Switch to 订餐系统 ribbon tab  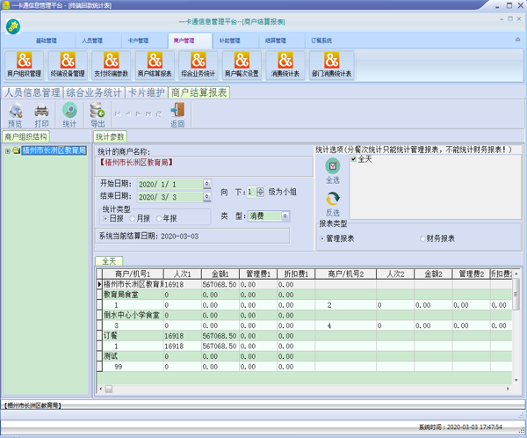pos(321,40)
